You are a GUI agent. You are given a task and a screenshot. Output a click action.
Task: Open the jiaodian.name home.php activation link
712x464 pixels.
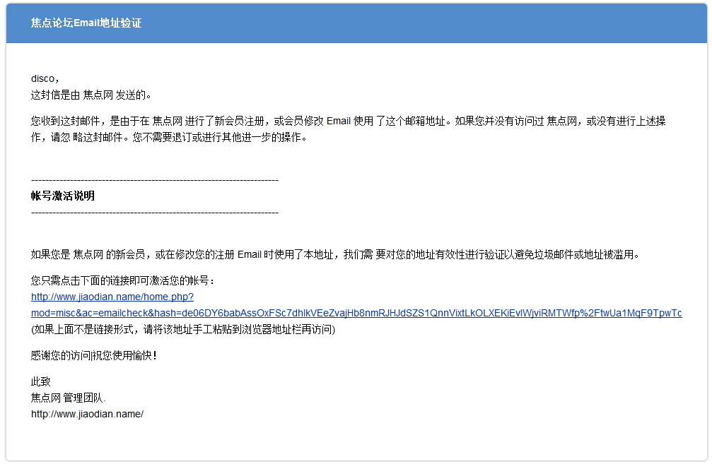[x=112, y=297]
